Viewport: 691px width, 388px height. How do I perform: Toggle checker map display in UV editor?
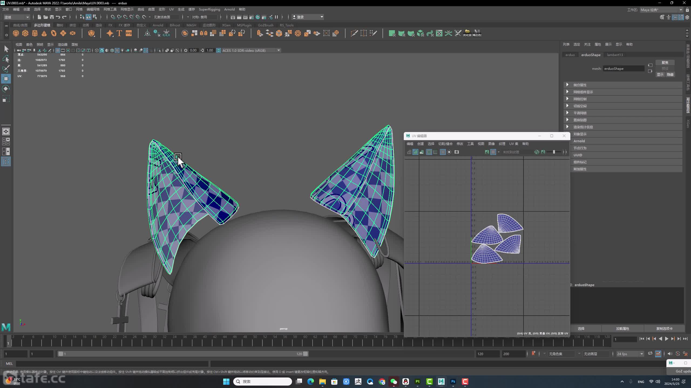(493, 152)
